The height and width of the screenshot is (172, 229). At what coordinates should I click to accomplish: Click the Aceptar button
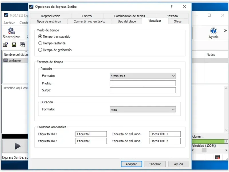coord(131,164)
